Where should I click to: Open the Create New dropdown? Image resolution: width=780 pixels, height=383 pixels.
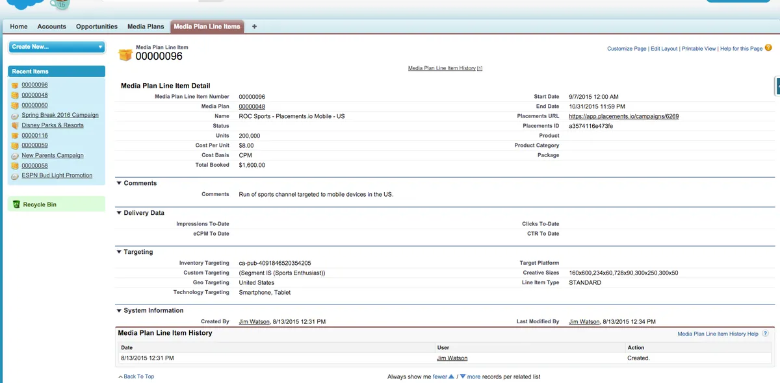tap(57, 47)
